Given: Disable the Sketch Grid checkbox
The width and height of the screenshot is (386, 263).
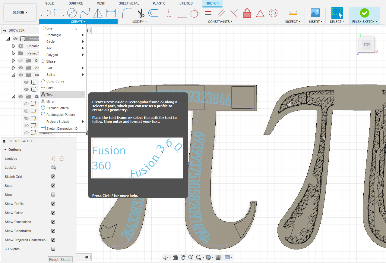Looking at the screenshot, I should [x=53, y=177].
